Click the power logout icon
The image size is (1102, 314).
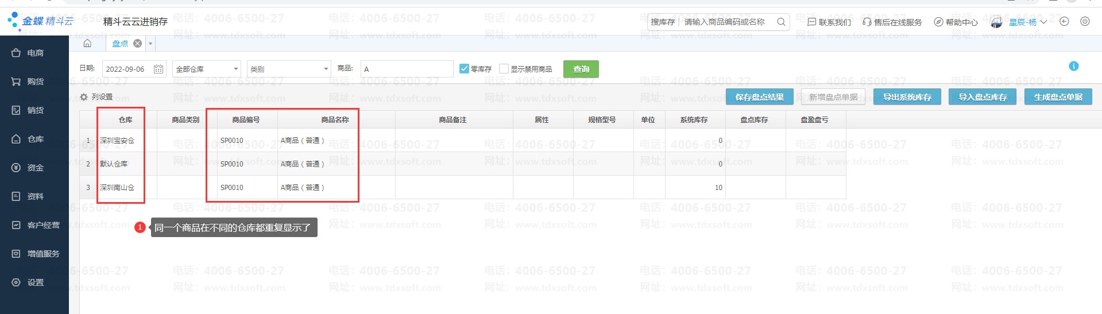(1085, 22)
